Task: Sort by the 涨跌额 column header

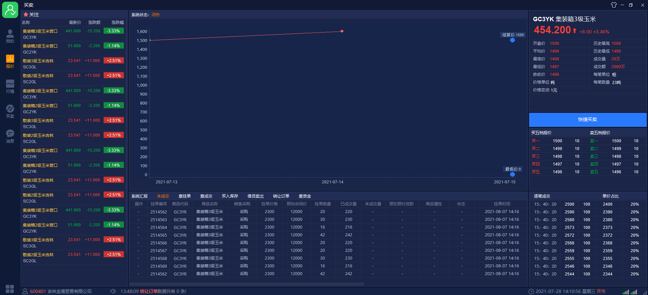Action: (94, 23)
